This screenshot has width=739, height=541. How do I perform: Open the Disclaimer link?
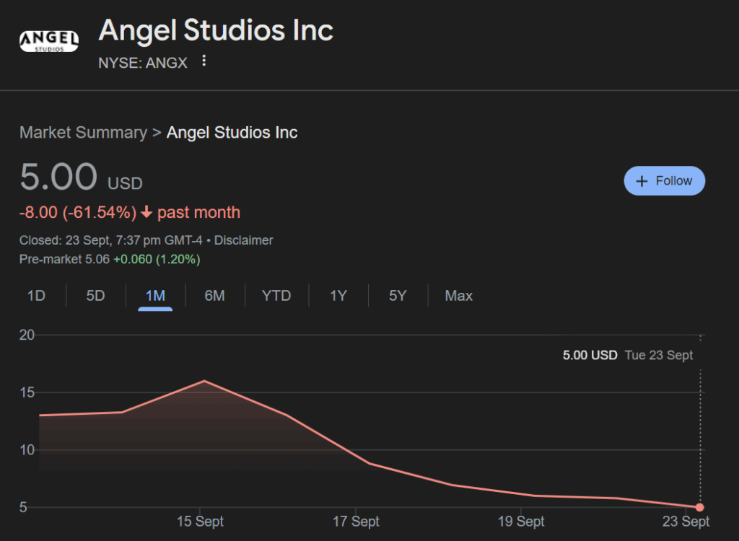pyautogui.click(x=243, y=240)
